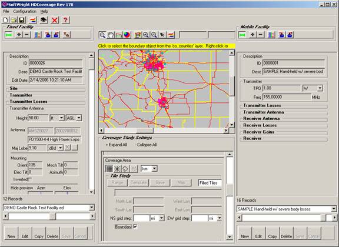Save using the floppy disk icon
This screenshot has width=339, height=247.
point(22,20)
